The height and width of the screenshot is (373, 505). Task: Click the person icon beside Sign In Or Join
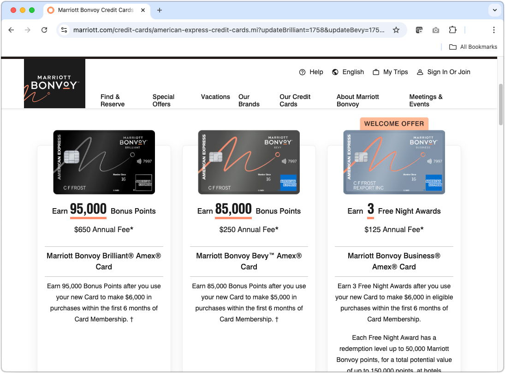tap(420, 72)
